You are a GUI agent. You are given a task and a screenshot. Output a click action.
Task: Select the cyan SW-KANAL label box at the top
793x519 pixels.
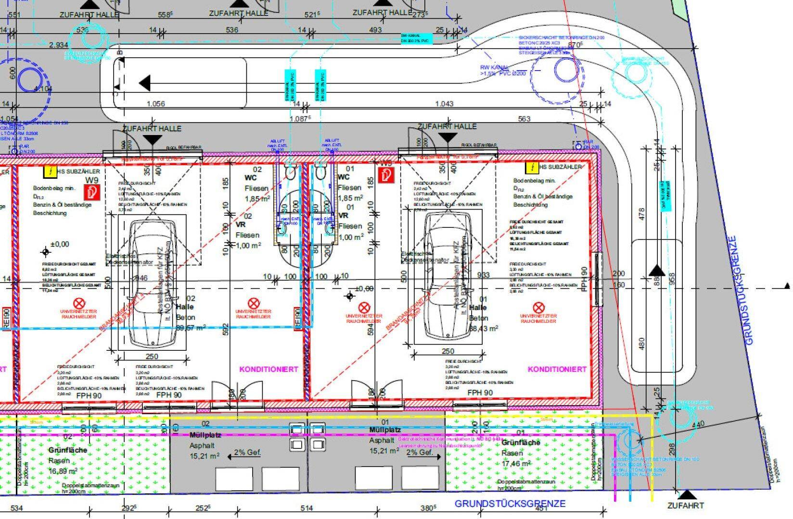coord(417,38)
